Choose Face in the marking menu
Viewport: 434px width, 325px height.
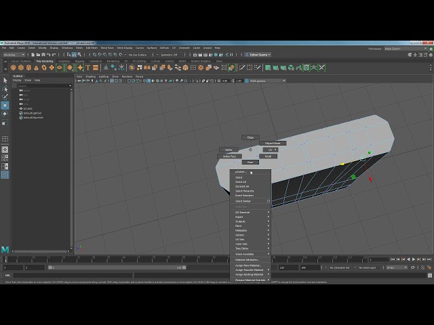(250, 162)
